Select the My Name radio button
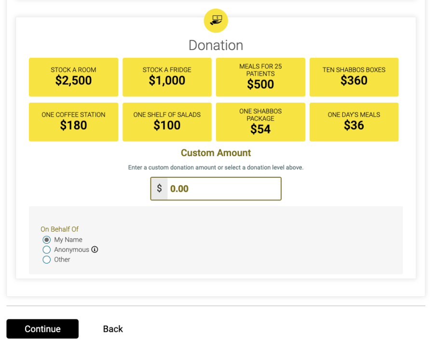 click(x=46, y=240)
